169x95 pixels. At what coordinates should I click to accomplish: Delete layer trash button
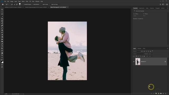166,93
